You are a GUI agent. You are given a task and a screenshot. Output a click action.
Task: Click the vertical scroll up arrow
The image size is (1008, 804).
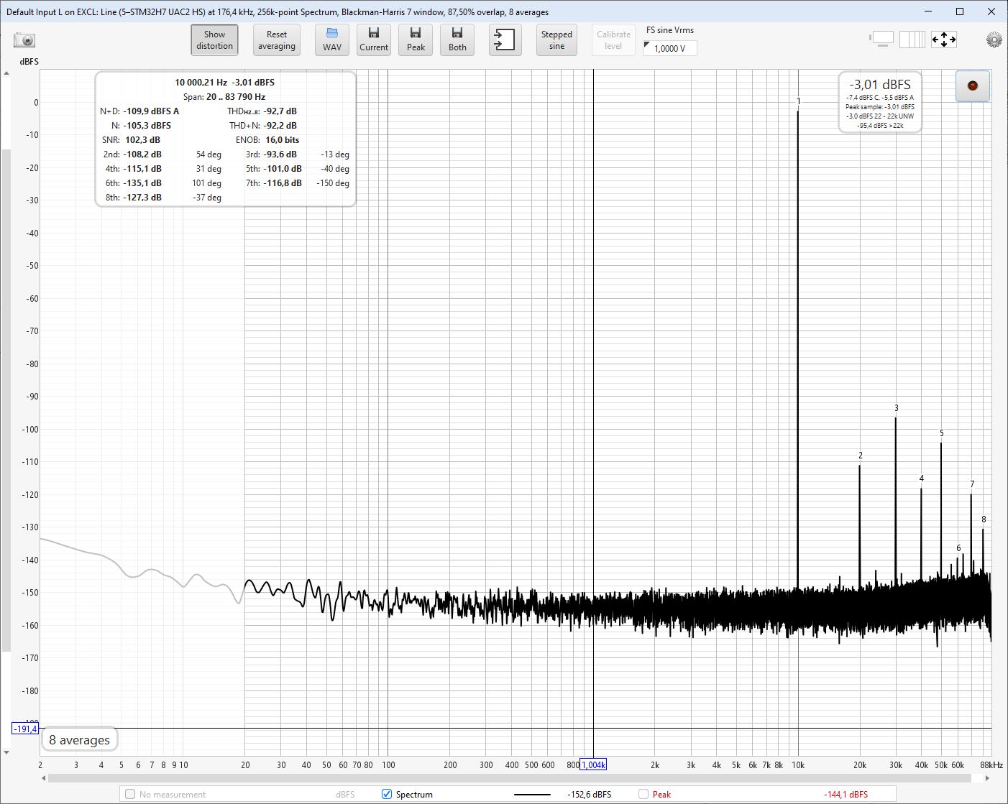pos(6,73)
